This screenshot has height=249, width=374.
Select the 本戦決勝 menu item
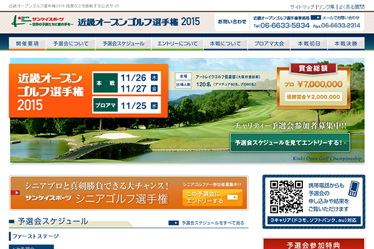click(x=346, y=44)
